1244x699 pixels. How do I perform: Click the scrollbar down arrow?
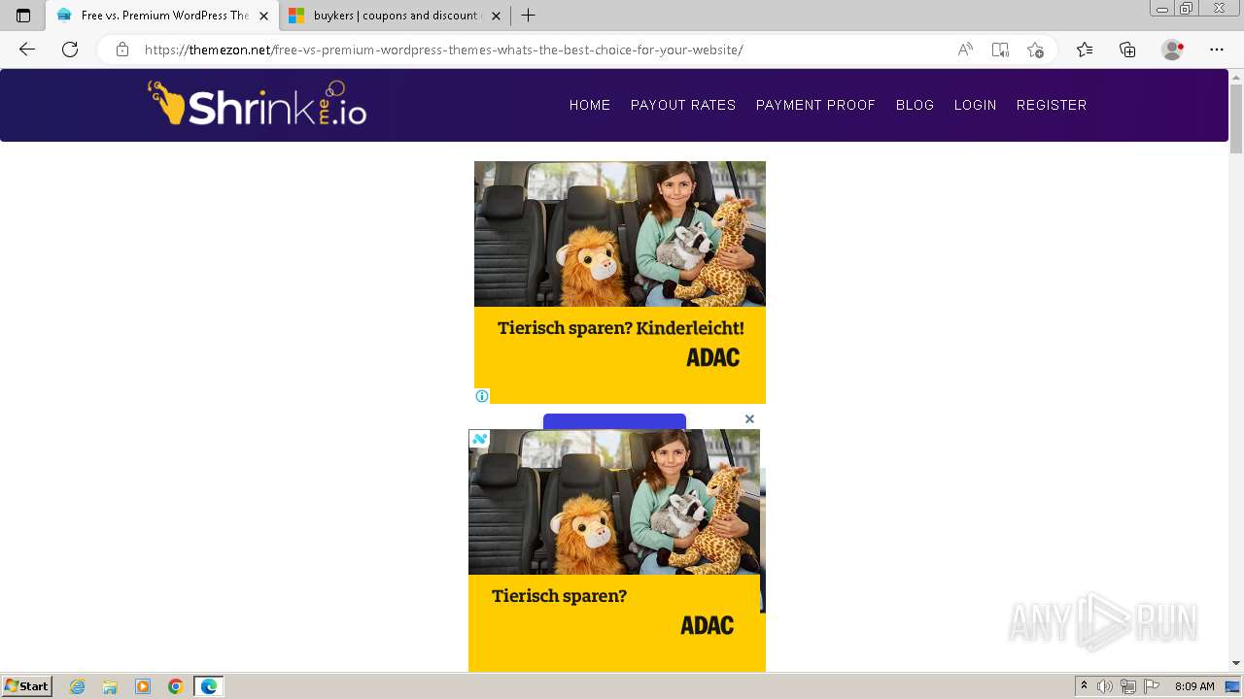1236,663
